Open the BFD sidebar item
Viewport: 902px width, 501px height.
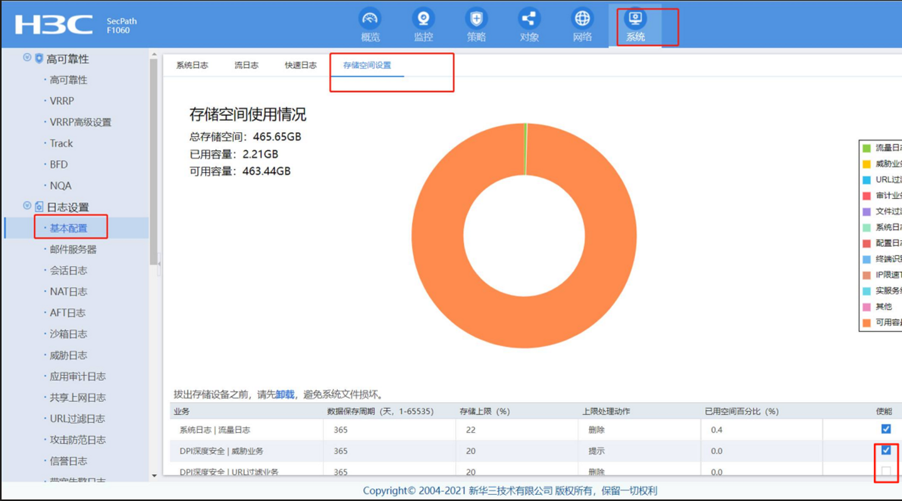coord(59,165)
